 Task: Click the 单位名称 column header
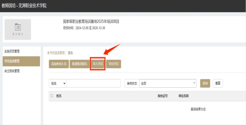pyautogui.click(x=184, y=96)
